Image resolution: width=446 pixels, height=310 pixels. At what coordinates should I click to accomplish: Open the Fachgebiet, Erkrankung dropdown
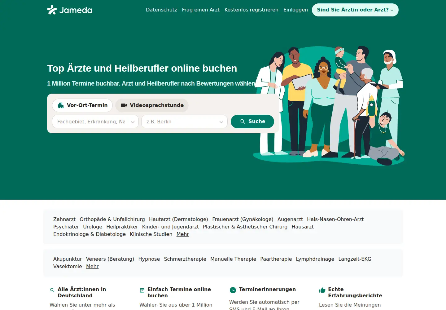[x=95, y=122]
